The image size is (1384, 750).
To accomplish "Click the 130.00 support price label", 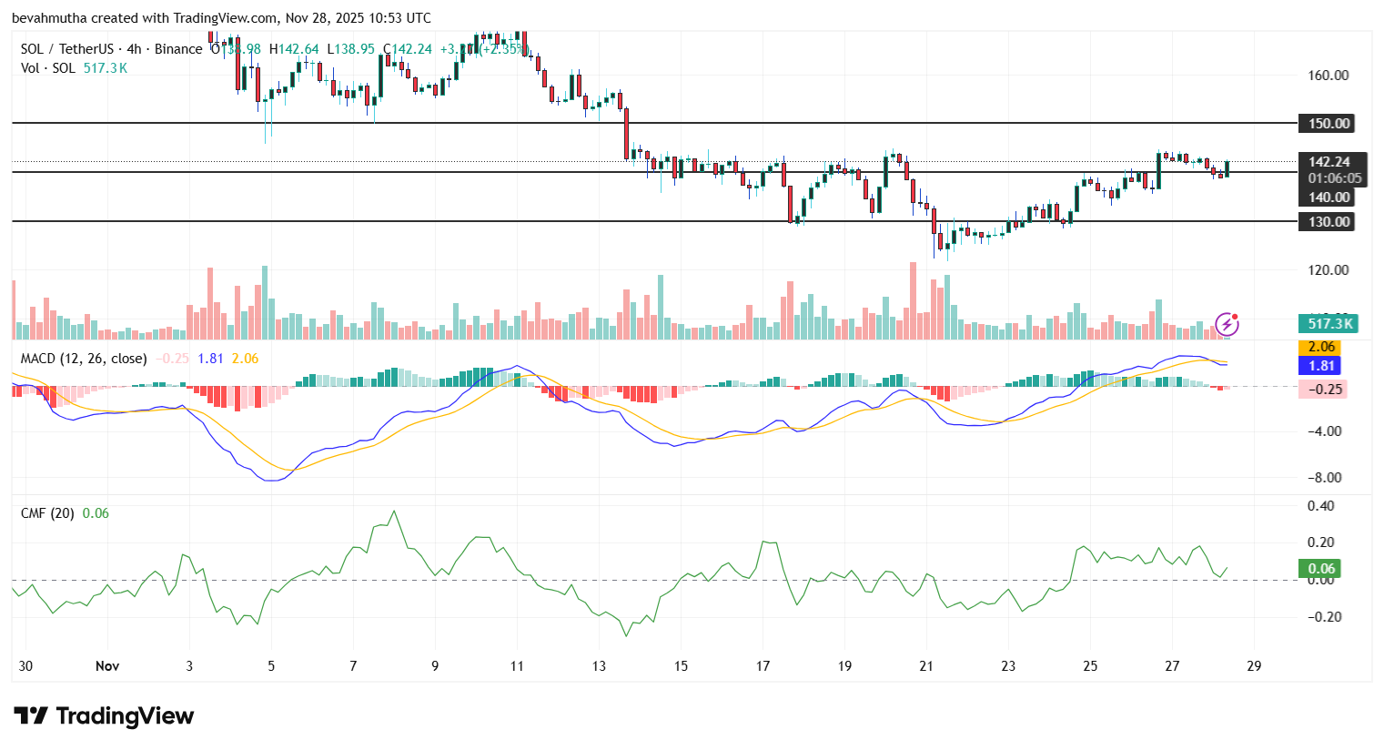I will tap(1328, 221).
